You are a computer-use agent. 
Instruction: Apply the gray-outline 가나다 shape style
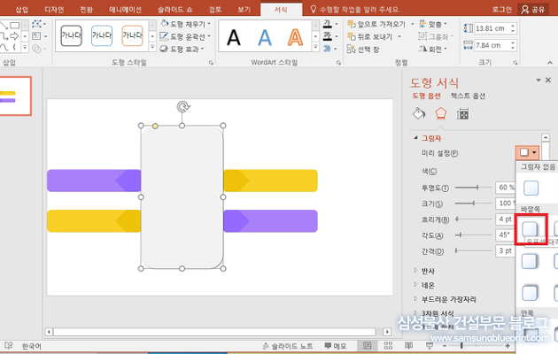click(x=71, y=35)
